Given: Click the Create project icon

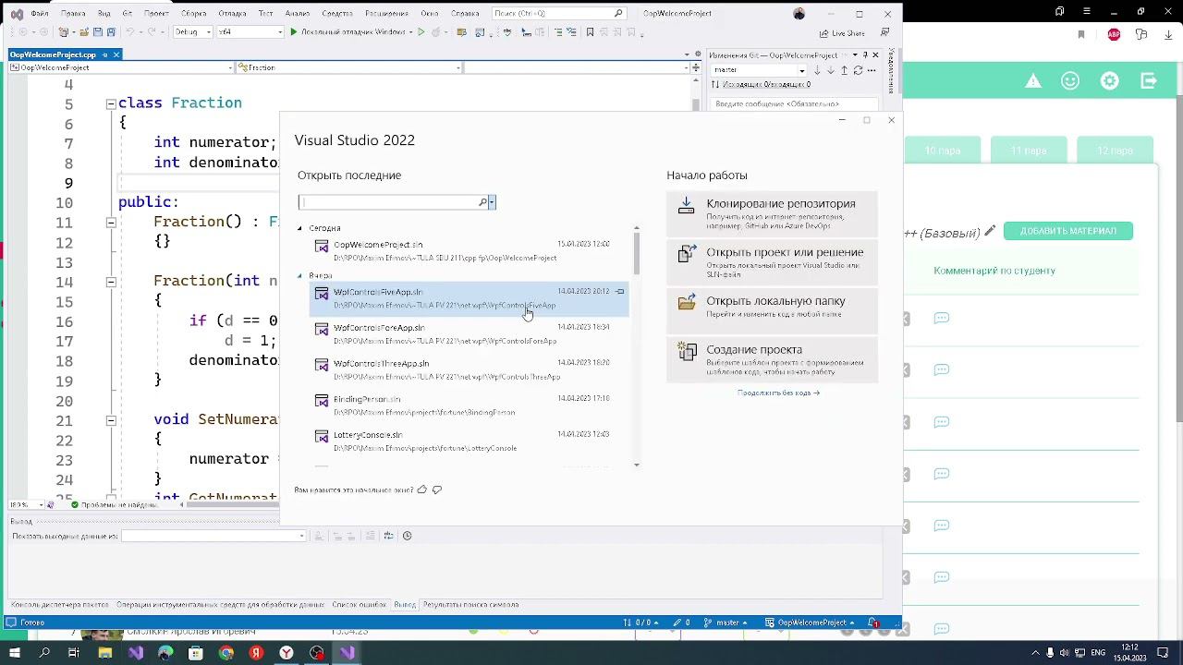Looking at the screenshot, I should (687, 351).
